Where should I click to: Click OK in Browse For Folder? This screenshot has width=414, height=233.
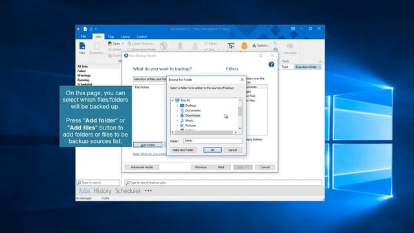[212, 150]
